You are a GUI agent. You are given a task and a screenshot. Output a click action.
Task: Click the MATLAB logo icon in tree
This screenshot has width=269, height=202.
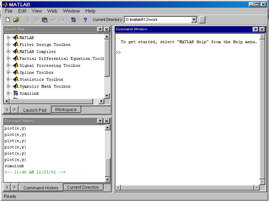16,37
